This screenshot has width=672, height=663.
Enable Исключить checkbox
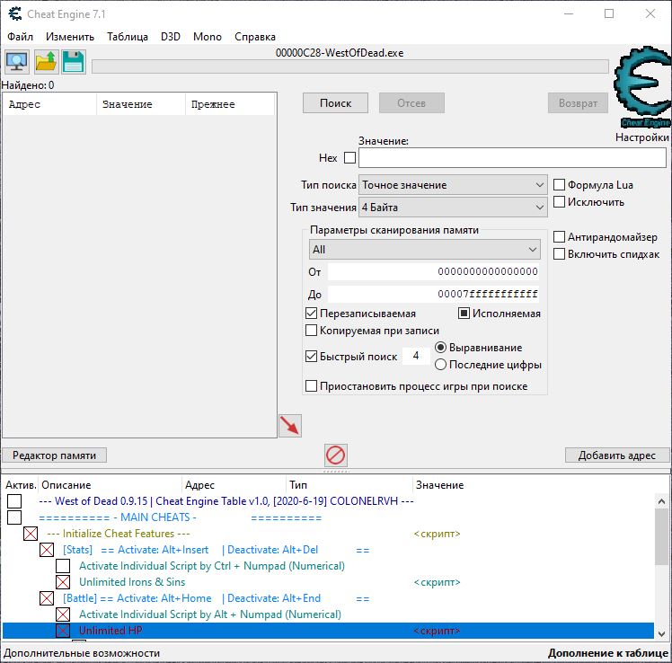[559, 202]
